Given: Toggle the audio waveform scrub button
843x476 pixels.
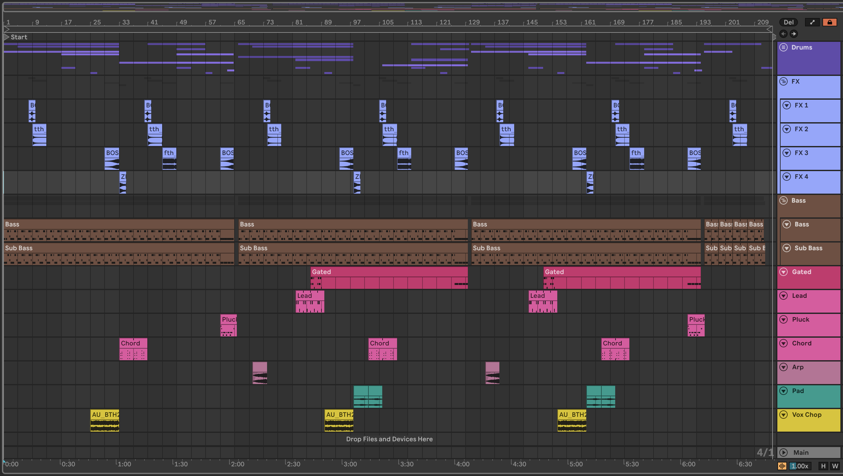Looking at the screenshot, I should coord(782,466).
